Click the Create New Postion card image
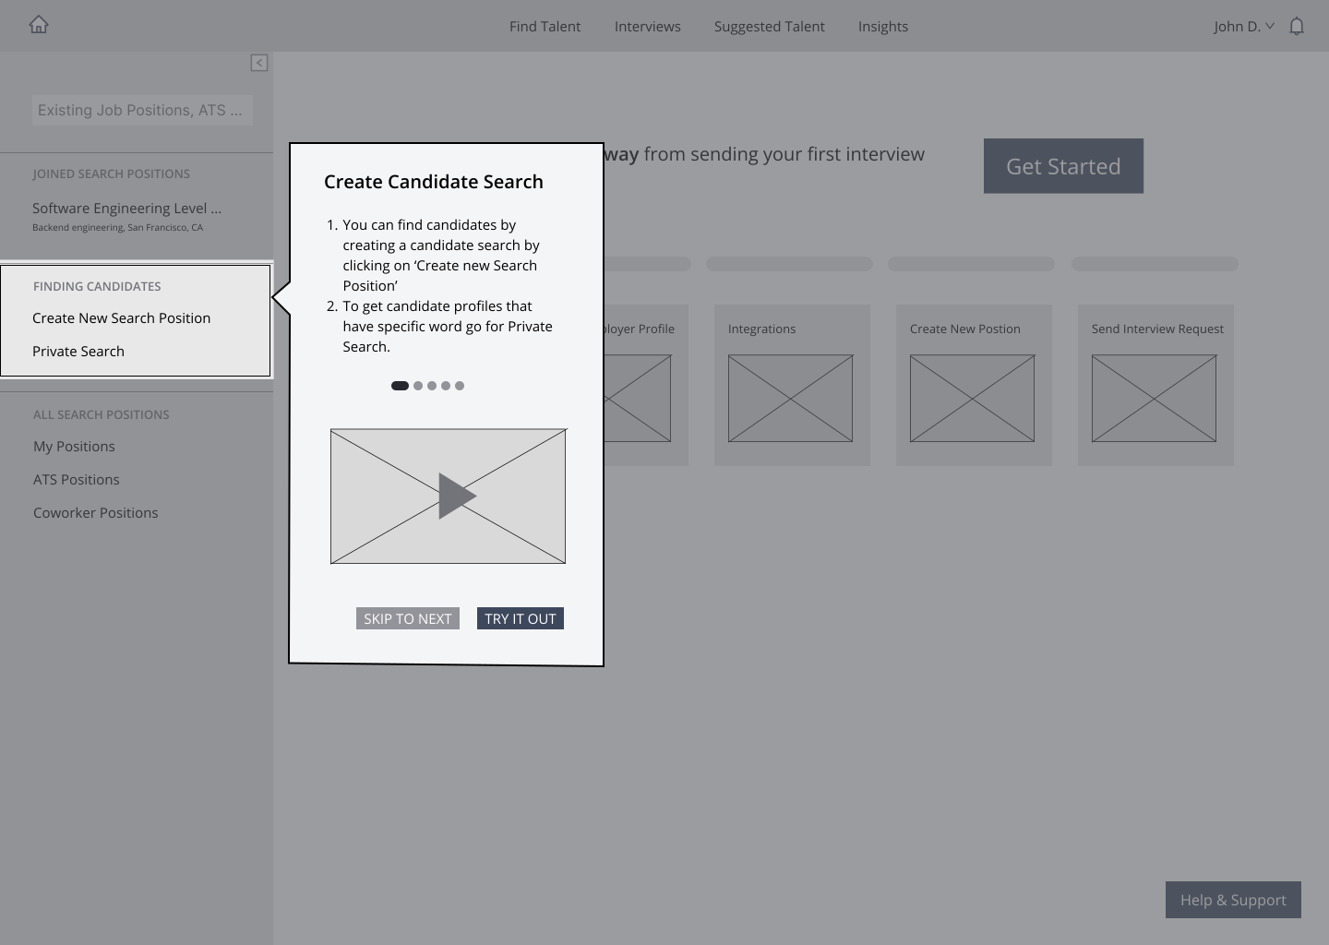This screenshot has width=1329, height=945. click(971, 399)
